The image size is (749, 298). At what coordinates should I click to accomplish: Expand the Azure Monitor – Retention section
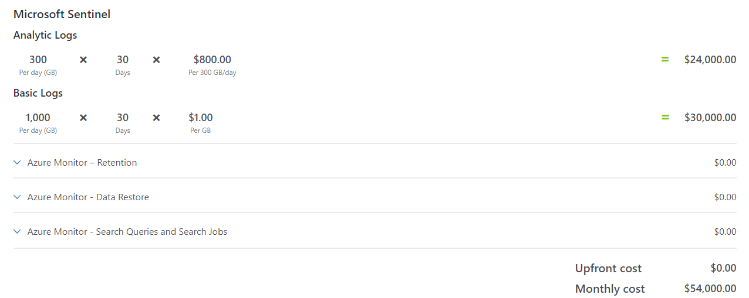[17, 163]
